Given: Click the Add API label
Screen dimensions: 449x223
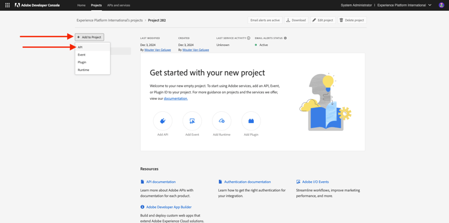Looking at the screenshot, I should click(163, 135).
